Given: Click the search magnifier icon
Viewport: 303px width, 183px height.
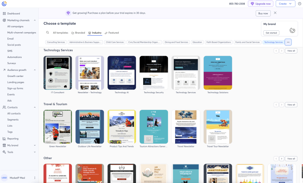Looking at the screenshot, I should 48,33.
